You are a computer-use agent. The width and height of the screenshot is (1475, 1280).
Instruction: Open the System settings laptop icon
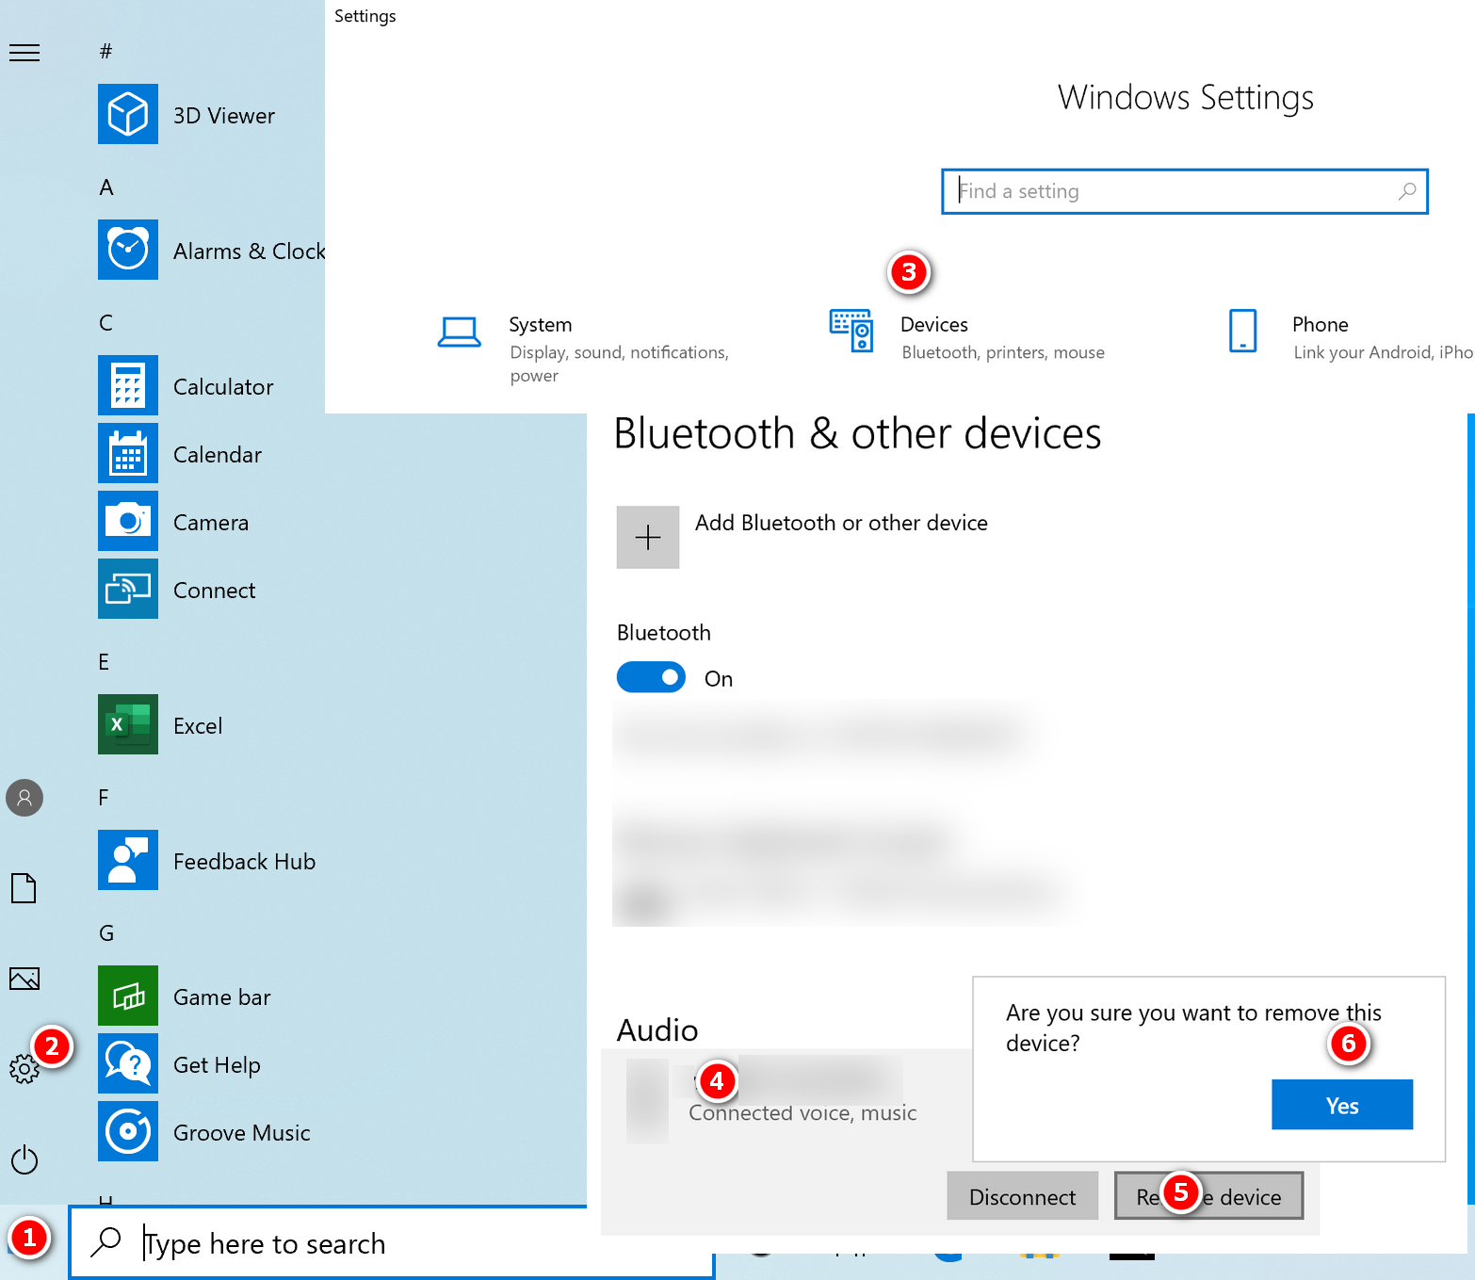click(460, 332)
